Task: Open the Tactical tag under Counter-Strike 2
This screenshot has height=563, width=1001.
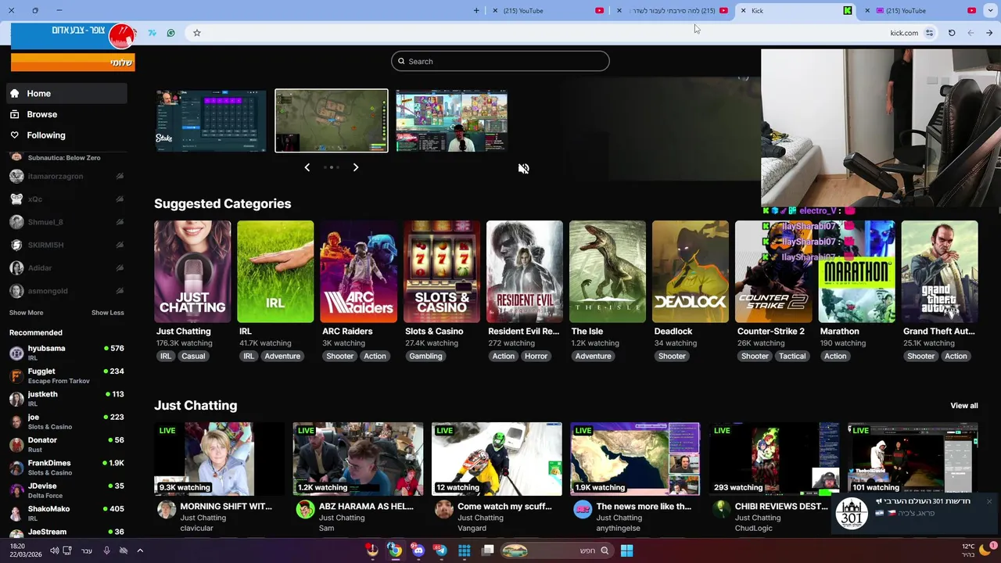Action: point(791,356)
